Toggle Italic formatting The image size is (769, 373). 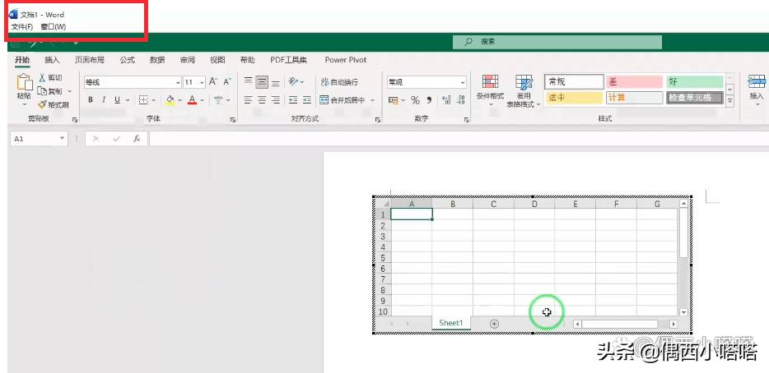click(104, 100)
